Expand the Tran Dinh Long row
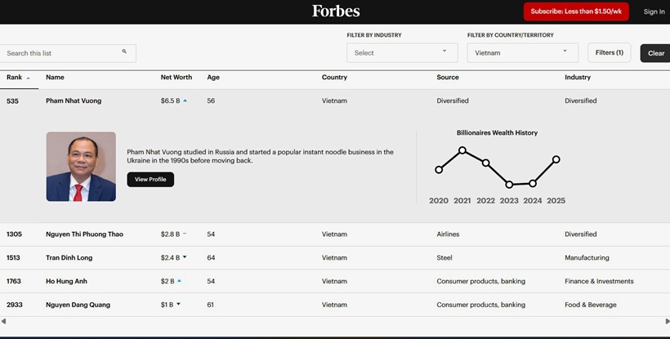Image resolution: width=670 pixels, height=339 pixels. [x=335, y=257]
